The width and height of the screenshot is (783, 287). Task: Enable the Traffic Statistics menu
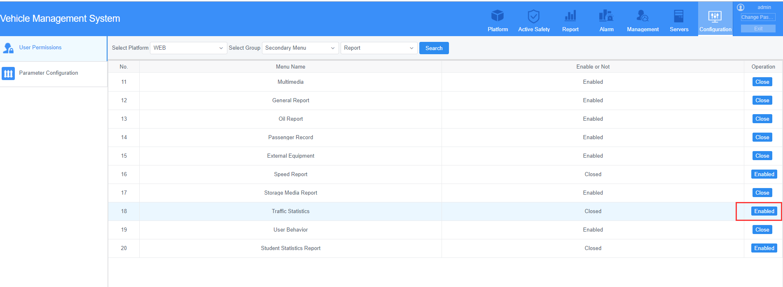(764, 211)
